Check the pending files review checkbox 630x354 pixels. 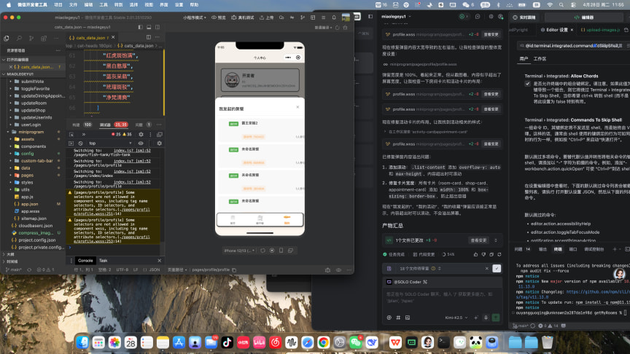[497, 269]
